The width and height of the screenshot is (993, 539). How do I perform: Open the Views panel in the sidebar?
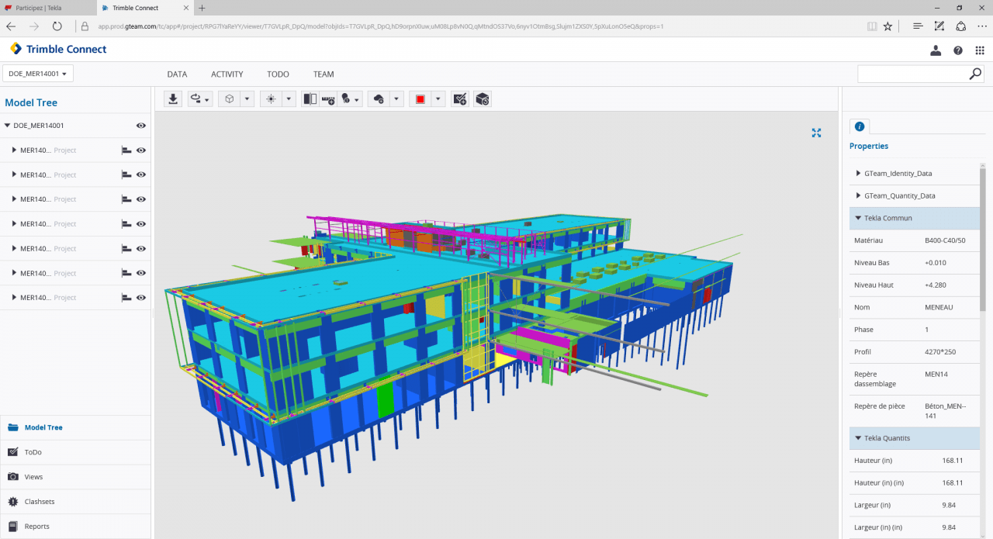tap(33, 477)
